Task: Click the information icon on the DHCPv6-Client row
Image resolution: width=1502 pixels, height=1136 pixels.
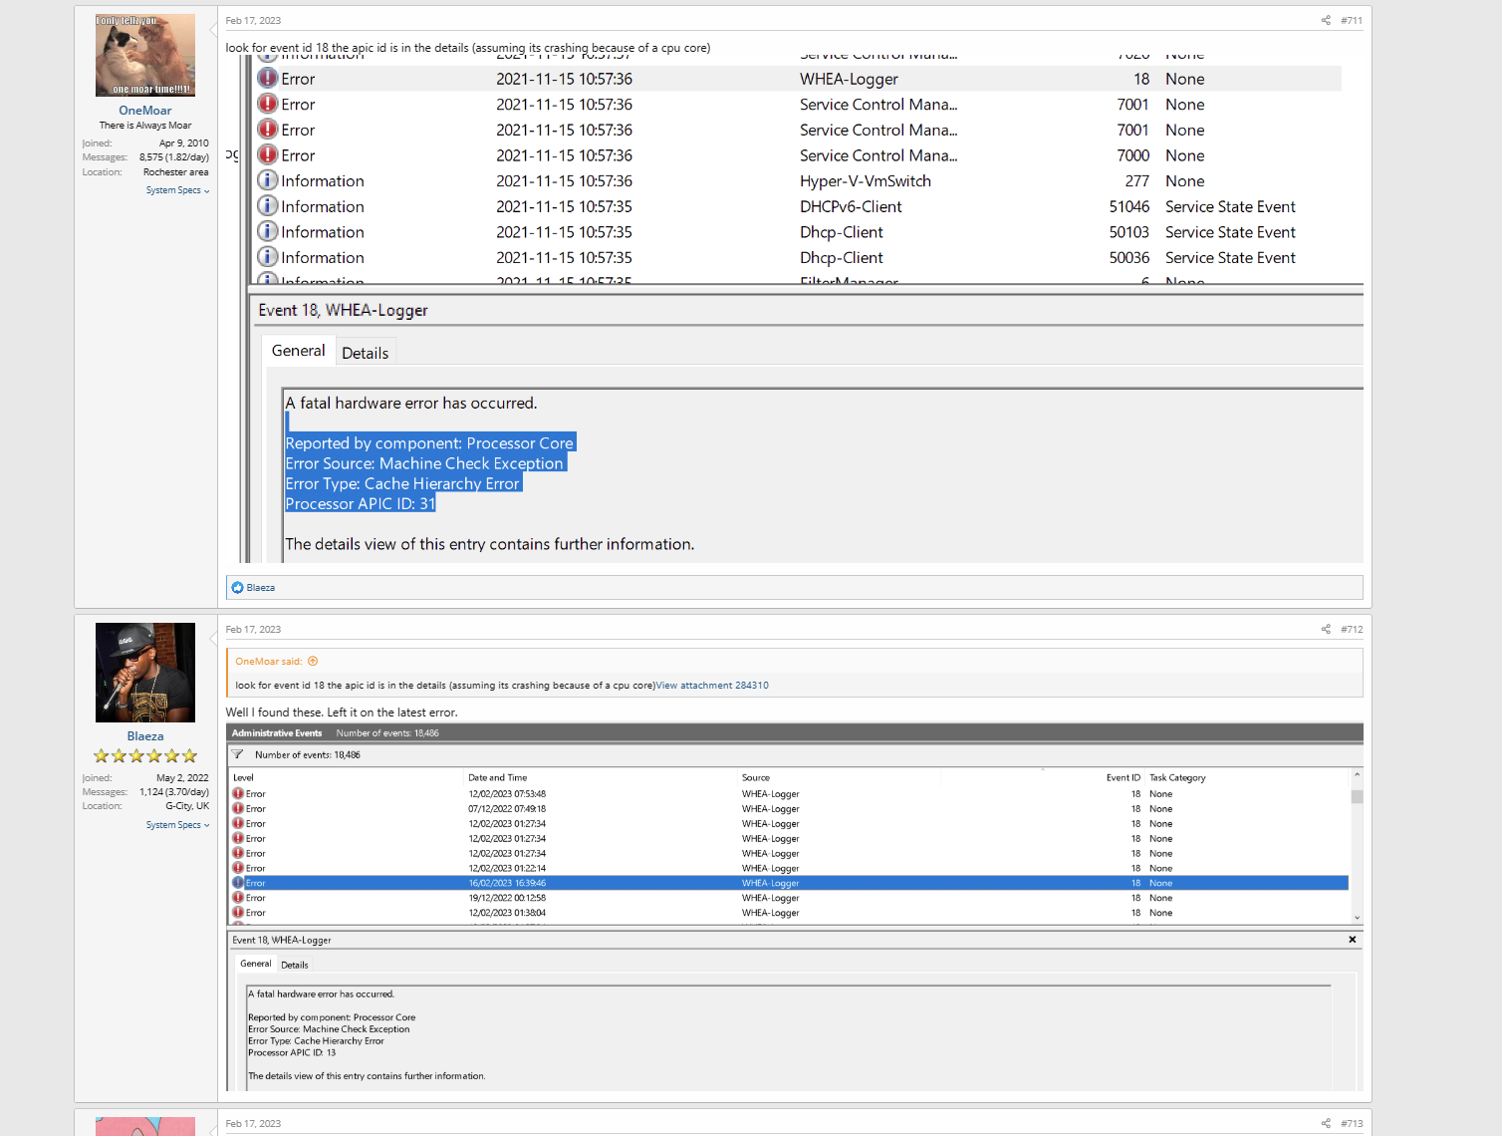Action: coord(267,205)
